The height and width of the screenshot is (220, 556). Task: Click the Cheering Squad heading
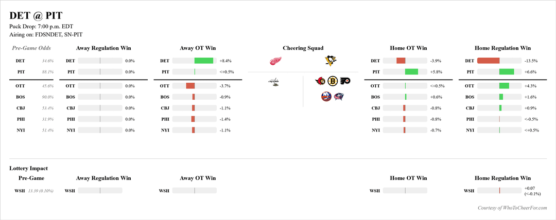[x=303, y=48]
